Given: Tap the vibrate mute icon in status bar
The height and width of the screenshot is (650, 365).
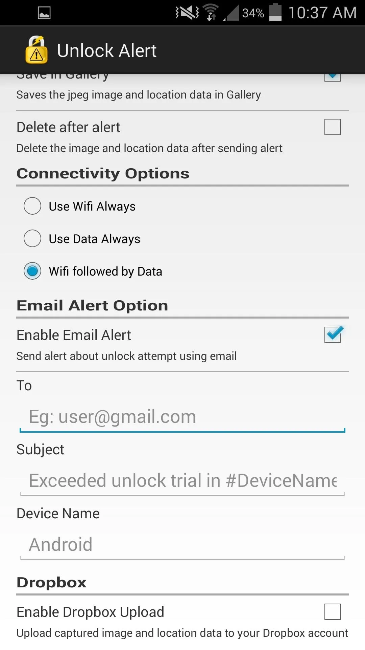Looking at the screenshot, I should pyautogui.click(x=187, y=13).
